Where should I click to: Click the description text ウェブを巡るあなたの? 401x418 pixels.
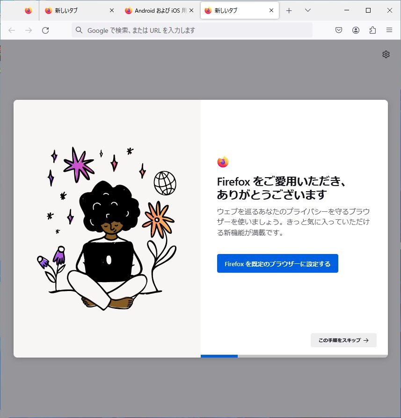(293, 222)
